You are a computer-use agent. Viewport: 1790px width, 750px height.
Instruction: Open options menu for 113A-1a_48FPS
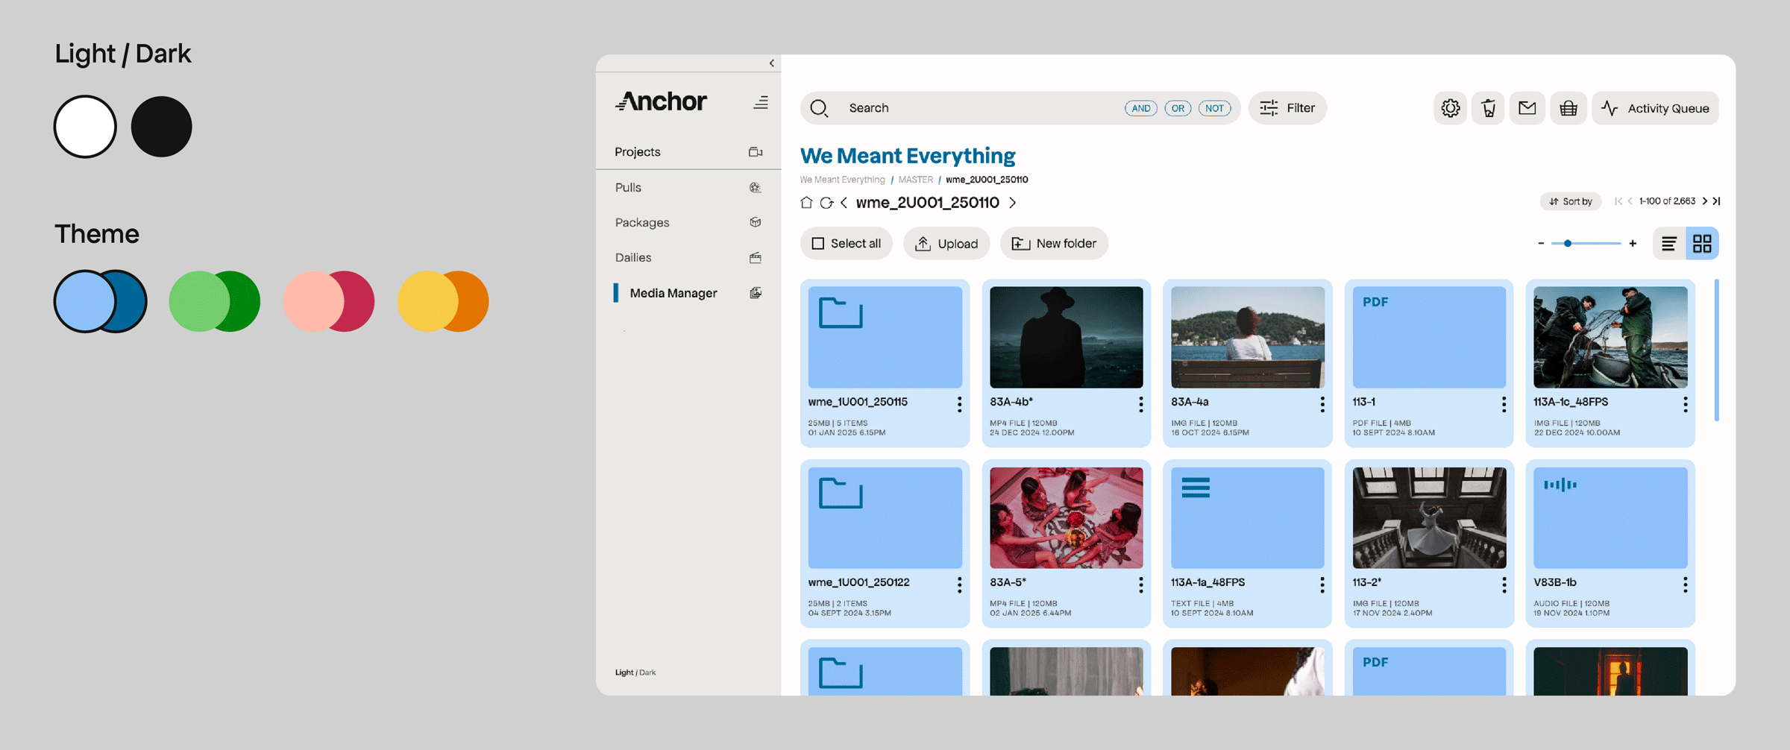click(1322, 584)
